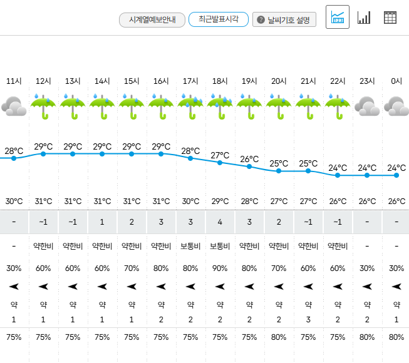Select the 24°C graph point at 22시
The width and height of the screenshot is (409, 363).
point(338,175)
